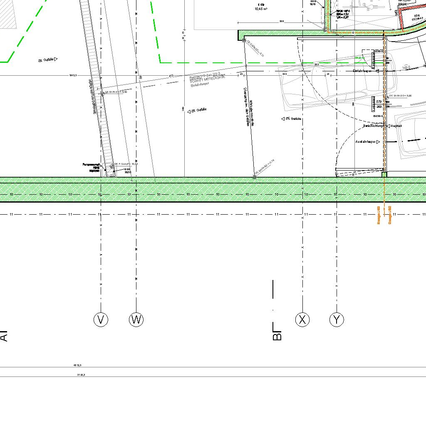426x426 pixels.
Task: Select the overall dimension 4513,3
Action: 77,365
